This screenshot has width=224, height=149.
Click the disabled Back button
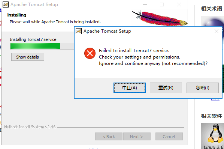[109, 136]
